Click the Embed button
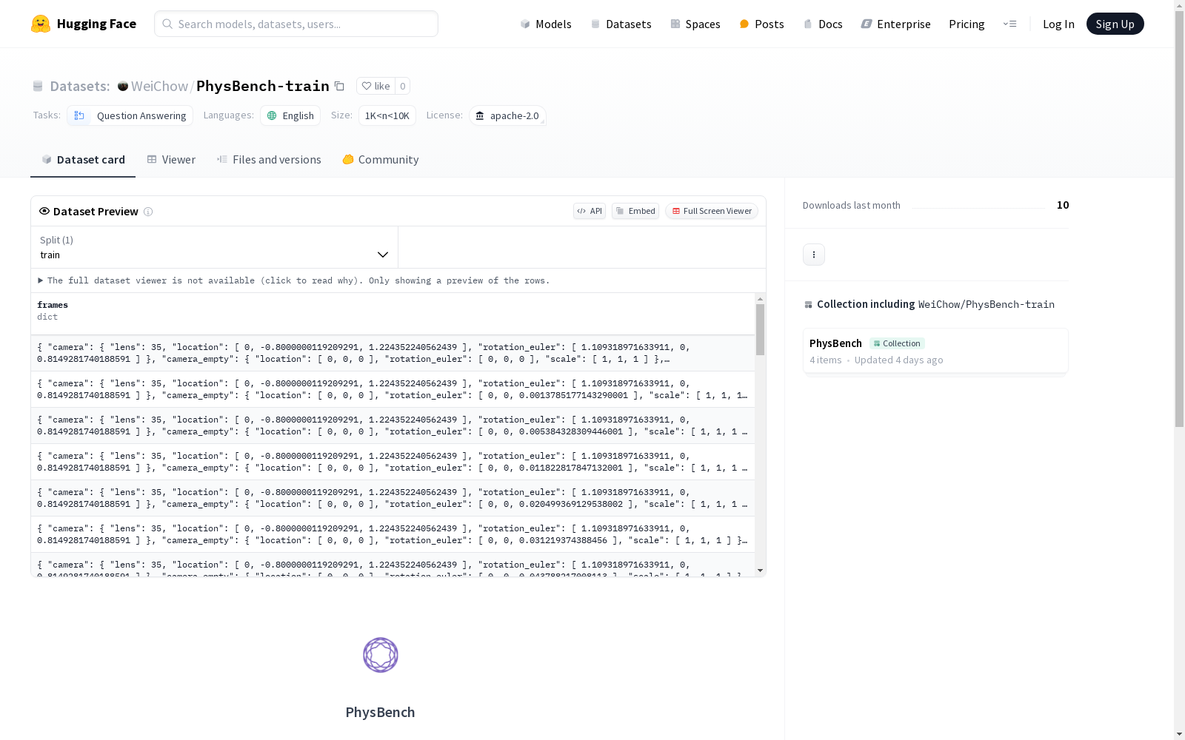The image size is (1185, 740). pos(635,211)
